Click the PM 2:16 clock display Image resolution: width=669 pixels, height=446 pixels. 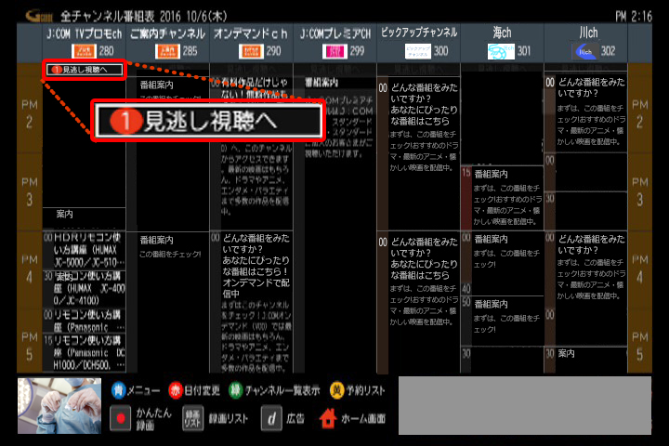pos(633,16)
